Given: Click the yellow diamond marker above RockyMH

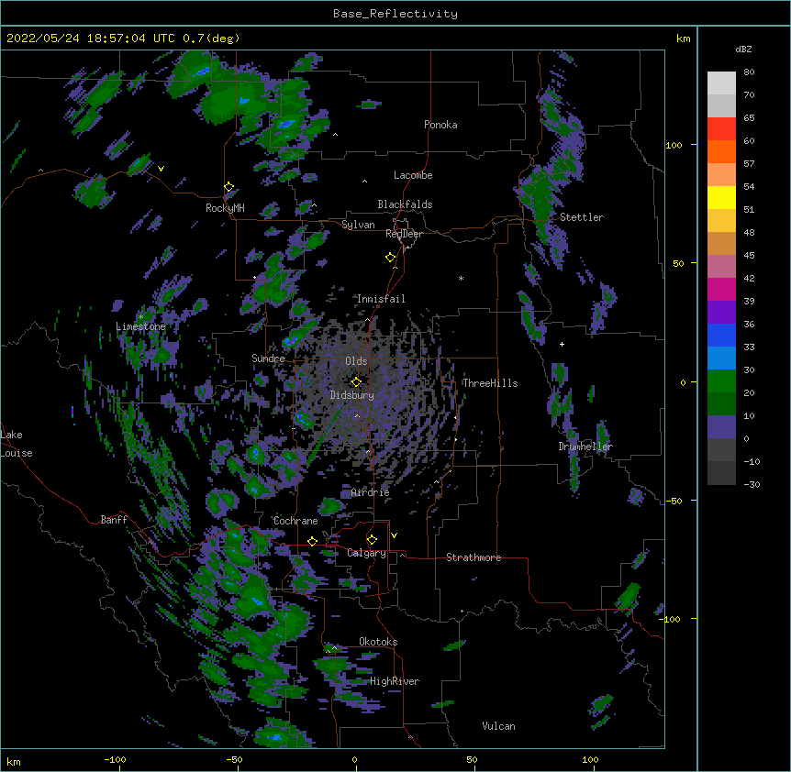Looking at the screenshot, I should coord(228,187).
